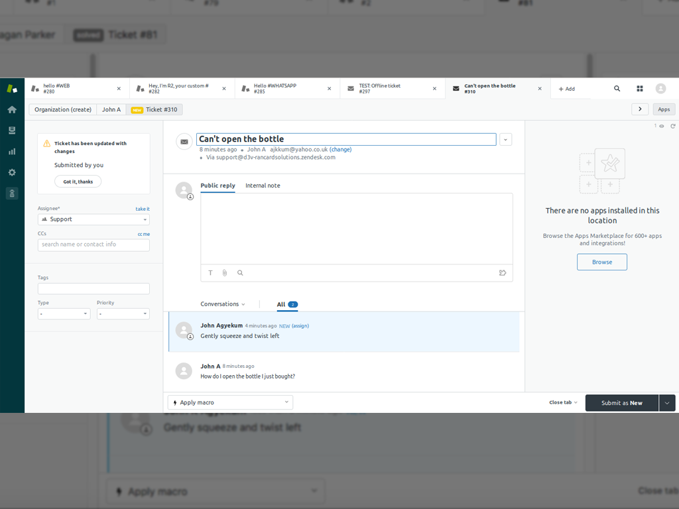Screen dimensions: 679x509
Task: Refresh the apps panel
Action: coord(673,126)
